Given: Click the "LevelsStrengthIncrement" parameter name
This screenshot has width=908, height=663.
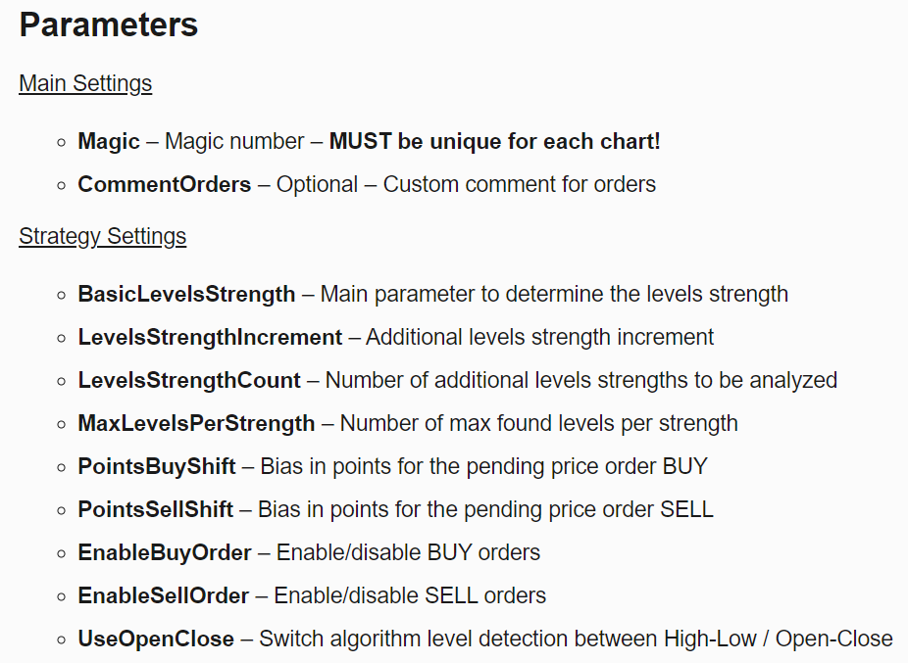Looking at the screenshot, I should (x=210, y=337).
